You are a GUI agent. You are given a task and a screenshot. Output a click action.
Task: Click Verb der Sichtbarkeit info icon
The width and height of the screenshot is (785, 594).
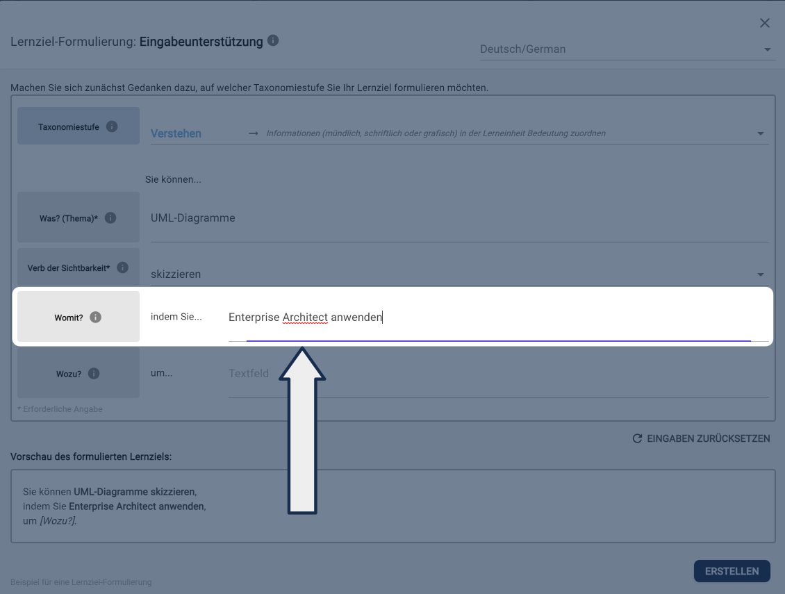pyautogui.click(x=122, y=267)
